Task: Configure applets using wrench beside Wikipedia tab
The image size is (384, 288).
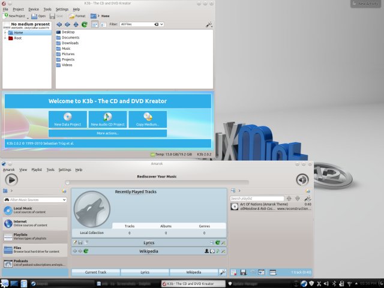Action: click(x=223, y=272)
